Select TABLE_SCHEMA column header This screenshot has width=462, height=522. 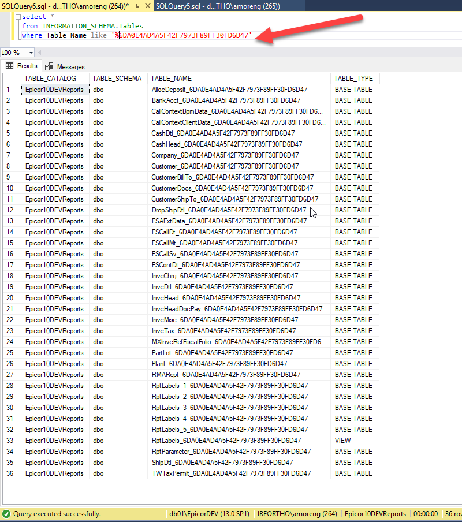(x=118, y=79)
